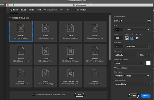Open the Mobile tab

(x=70, y=10)
